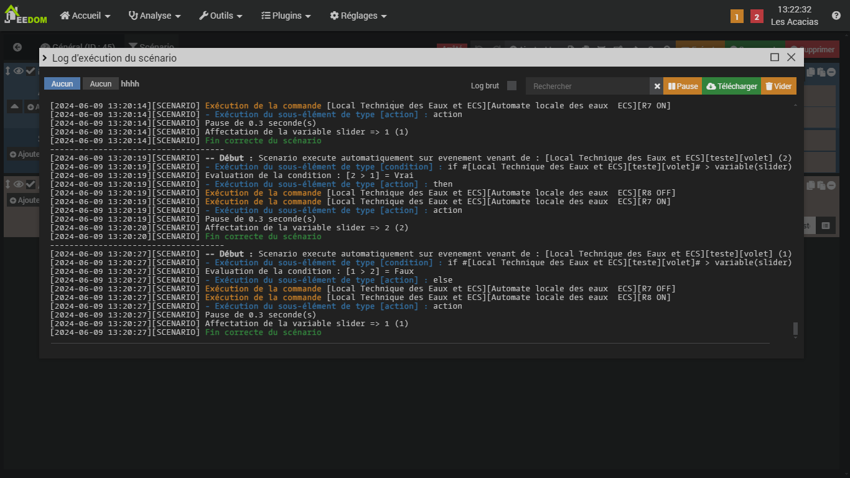Click the list icon at right of second block
850x478 pixels.
(826, 226)
